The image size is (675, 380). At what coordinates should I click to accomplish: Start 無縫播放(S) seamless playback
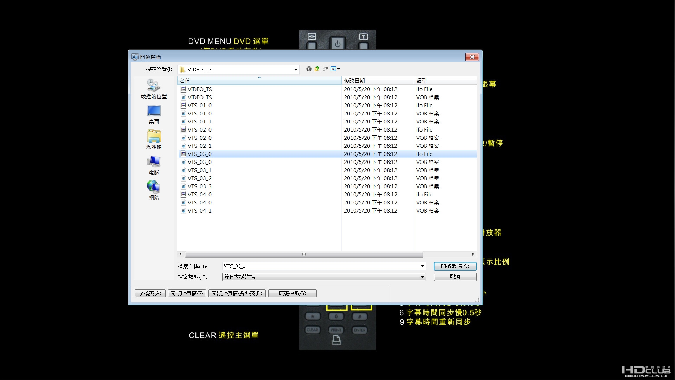coord(292,293)
